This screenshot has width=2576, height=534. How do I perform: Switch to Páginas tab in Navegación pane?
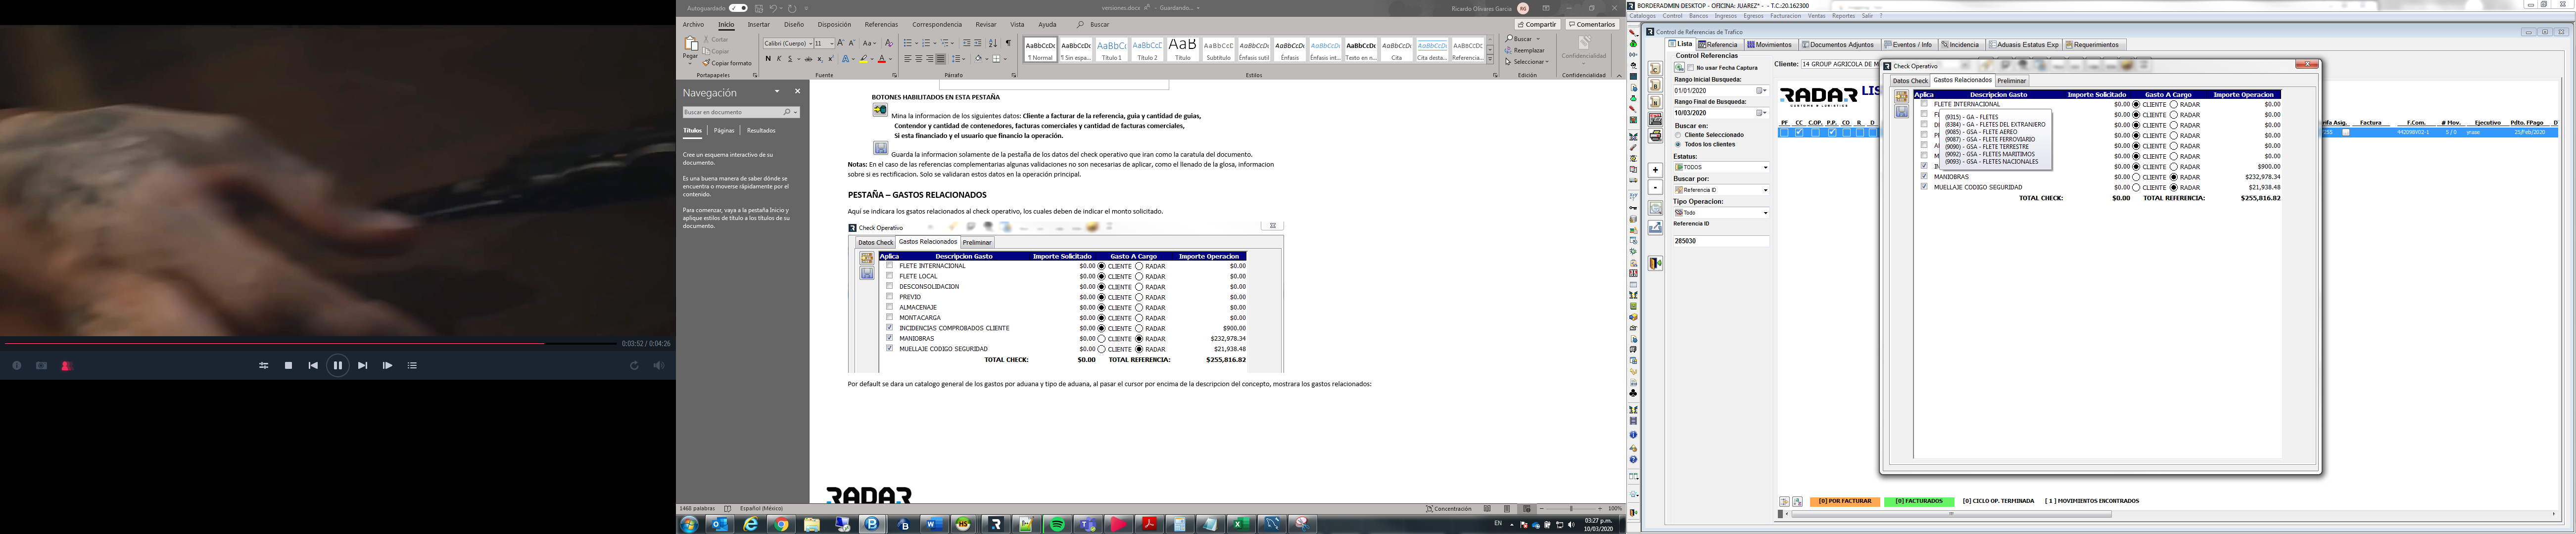coord(724,131)
